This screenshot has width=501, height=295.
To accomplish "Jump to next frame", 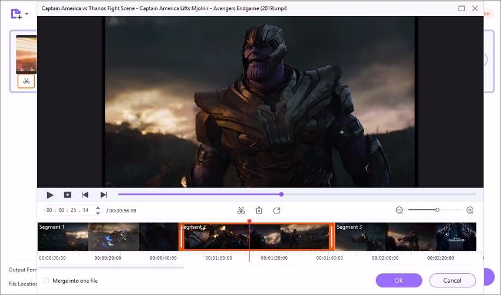I will point(104,195).
